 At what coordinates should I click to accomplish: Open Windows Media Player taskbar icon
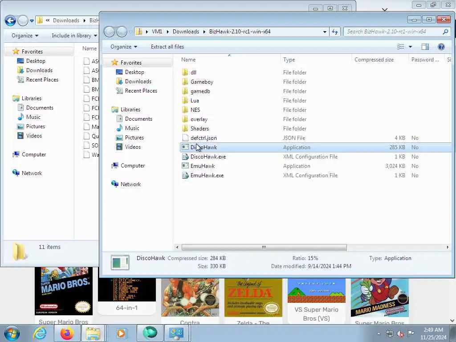121,333
